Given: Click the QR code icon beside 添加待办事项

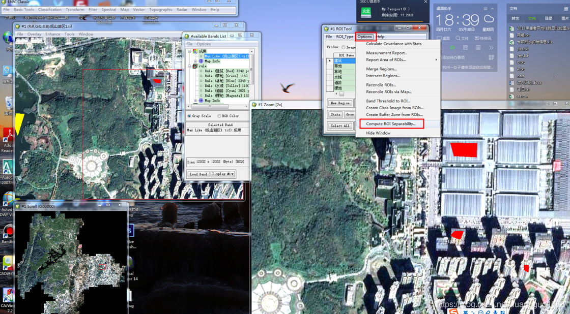Looking at the screenshot, I should pos(491,57).
